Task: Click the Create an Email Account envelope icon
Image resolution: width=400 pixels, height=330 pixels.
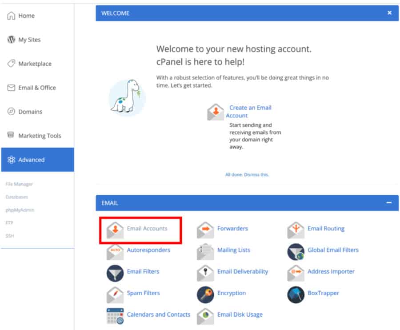Action: pos(216,112)
